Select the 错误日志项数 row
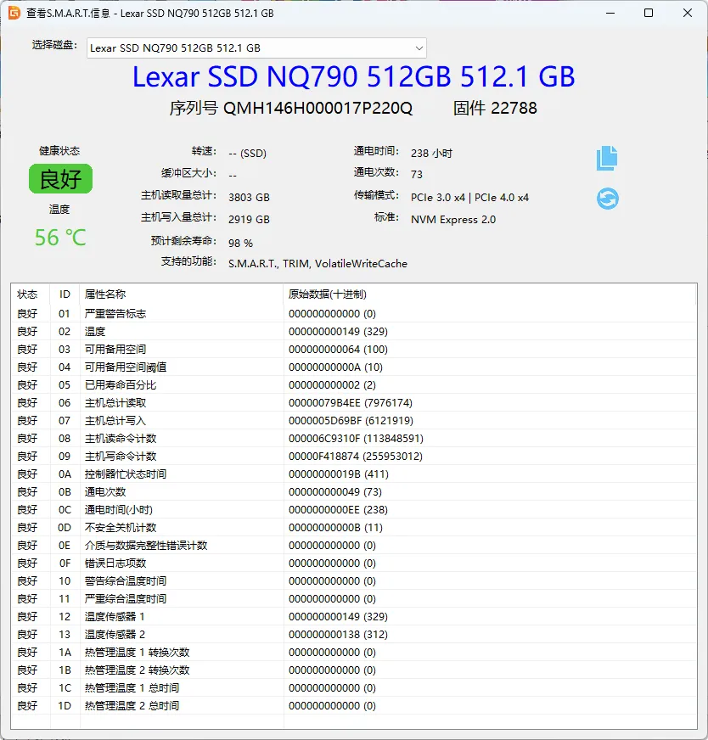708x740 pixels. [354, 563]
